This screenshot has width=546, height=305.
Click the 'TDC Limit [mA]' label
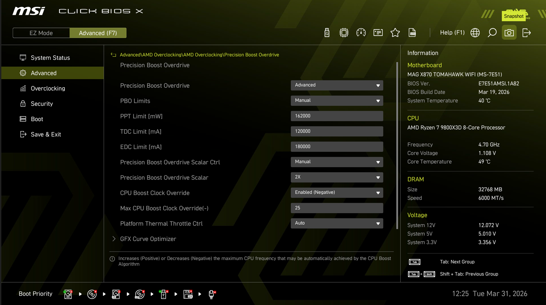(x=141, y=132)
